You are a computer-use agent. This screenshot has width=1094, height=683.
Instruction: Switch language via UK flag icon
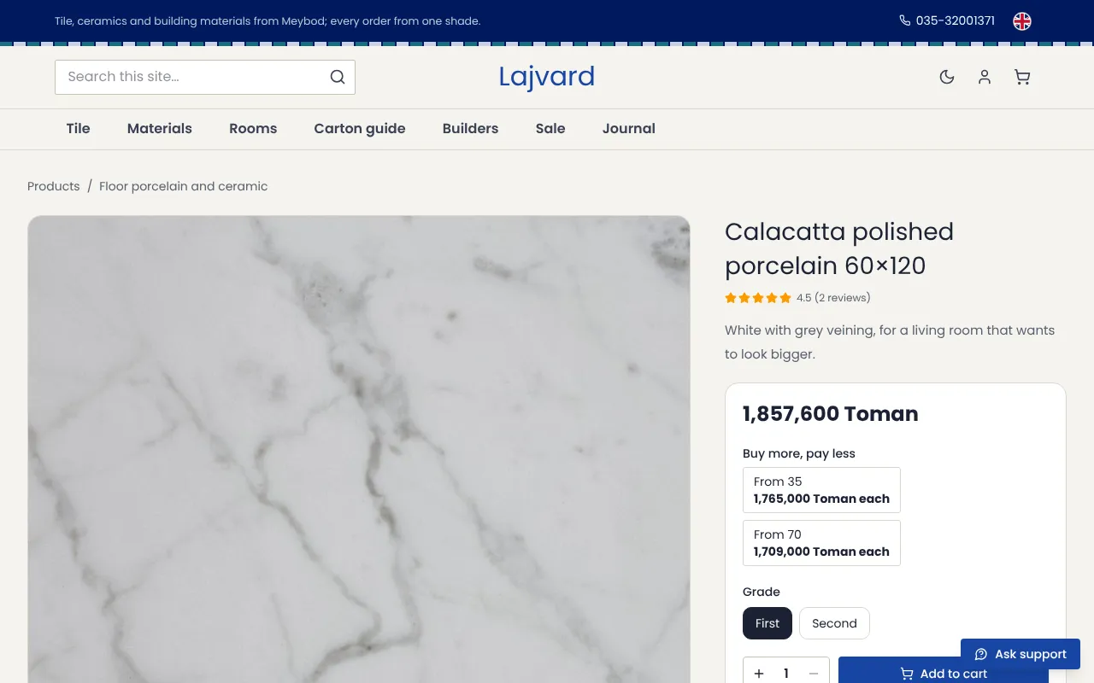coord(1022,21)
